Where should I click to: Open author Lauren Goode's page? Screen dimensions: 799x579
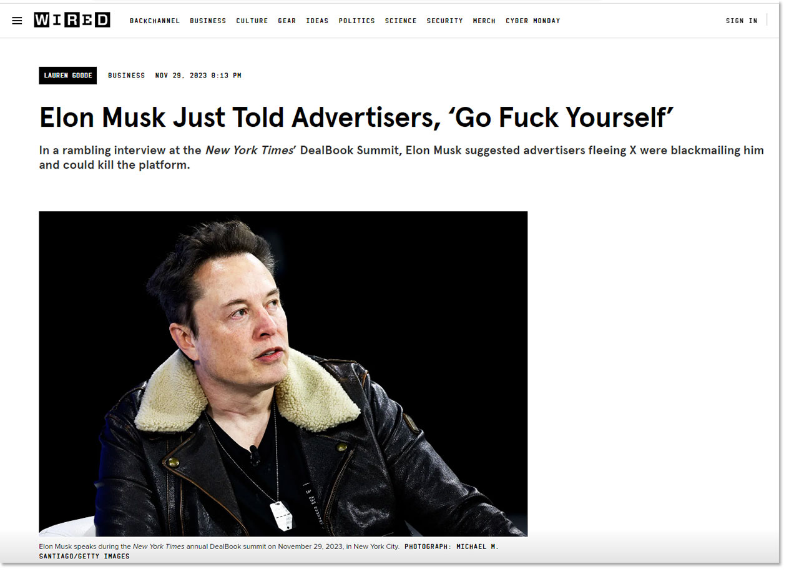pos(67,76)
